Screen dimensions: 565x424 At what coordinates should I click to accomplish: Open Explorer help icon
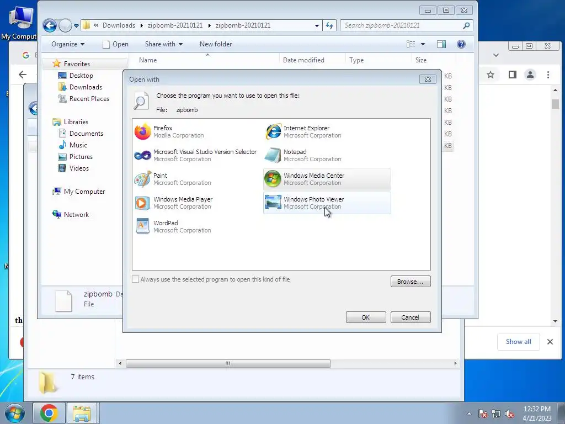tap(461, 44)
